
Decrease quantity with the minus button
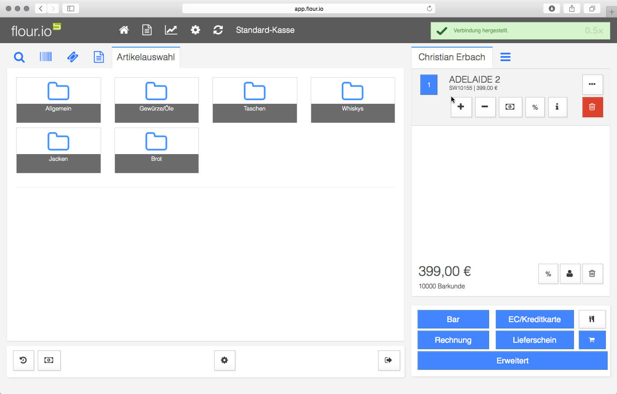click(485, 107)
